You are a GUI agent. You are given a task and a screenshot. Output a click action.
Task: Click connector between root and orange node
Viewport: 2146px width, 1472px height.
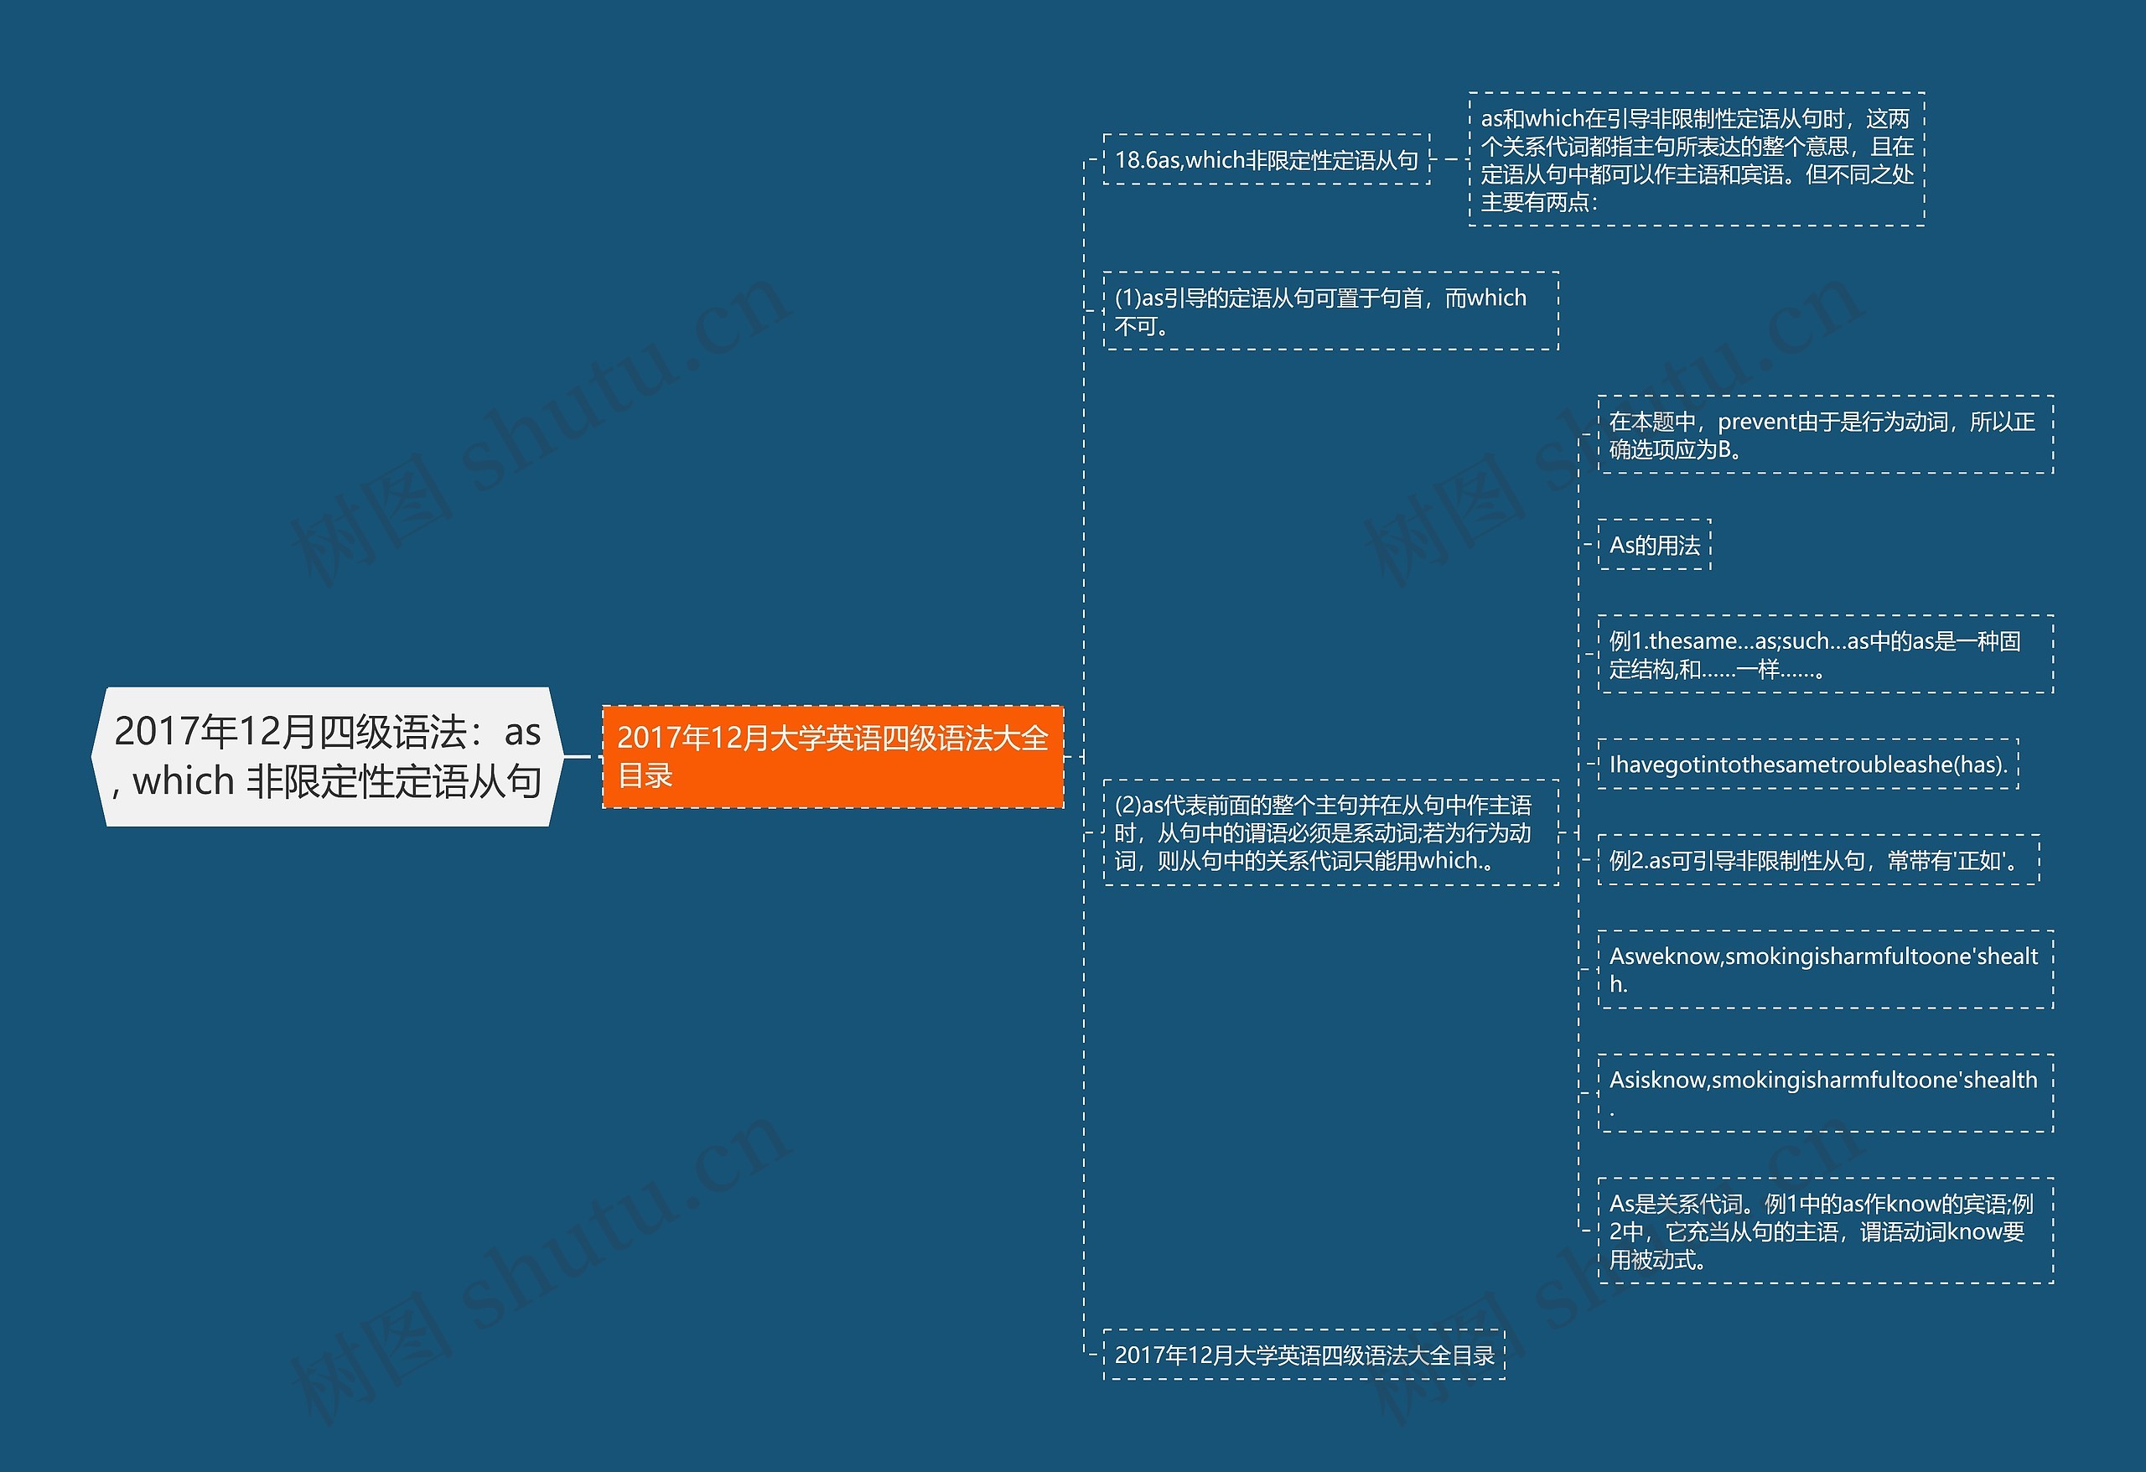pyautogui.click(x=579, y=756)
